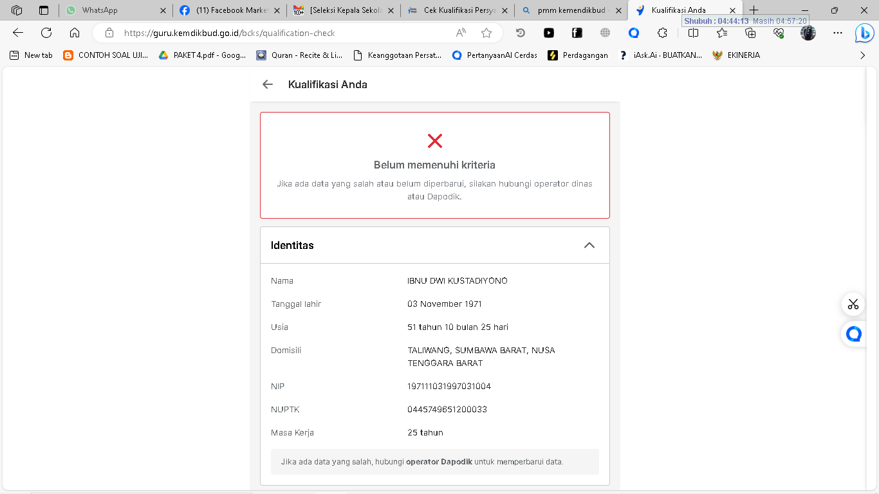Open a new browser tab
The width and height of the screenshot is (879, 494).
[x=754, y=10]
